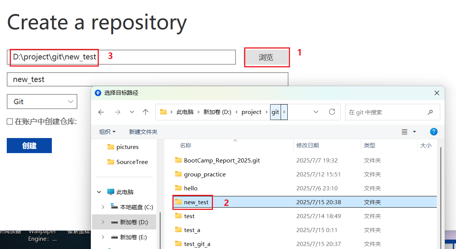Screen dimensions: 456x249
Task: Click the git breadcrumb segment
Action: tap(275, 112)
